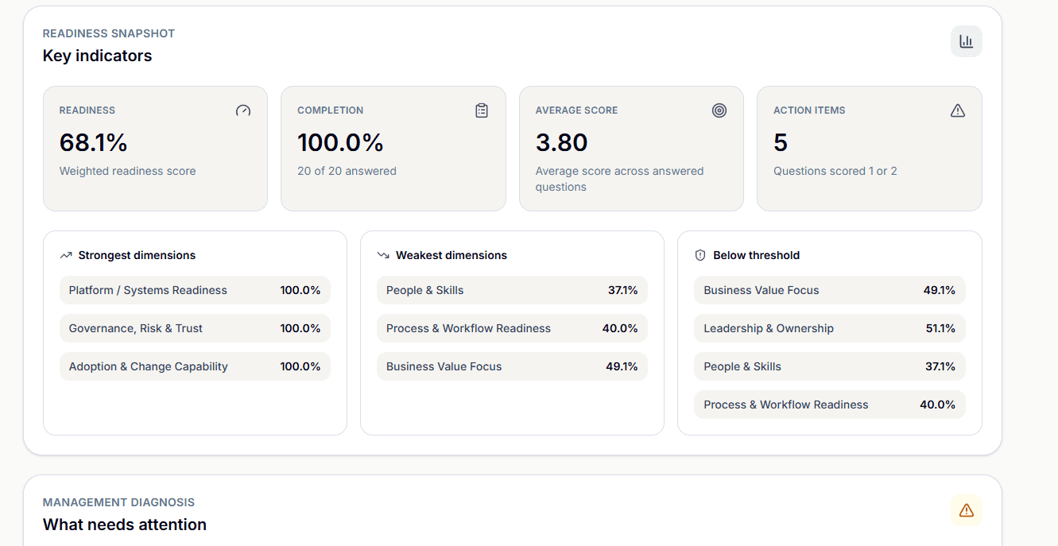Click the trending-up icon by Strongest dimensions
1058x546 pixels.
coord(66,255)
